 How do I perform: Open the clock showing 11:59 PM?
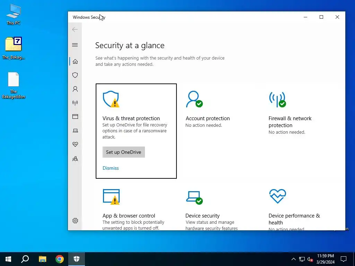click(325, 259)
